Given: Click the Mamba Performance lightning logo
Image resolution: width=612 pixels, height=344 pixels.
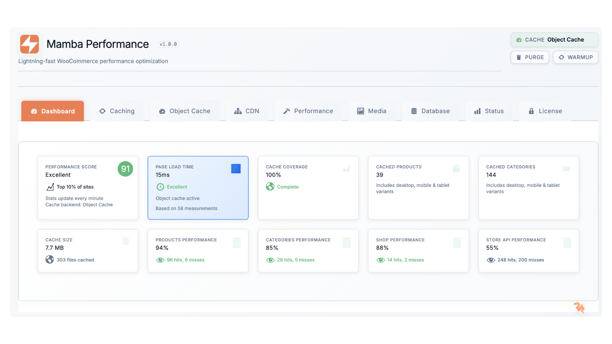Looking at the screenshot, I should pos(29,44).
